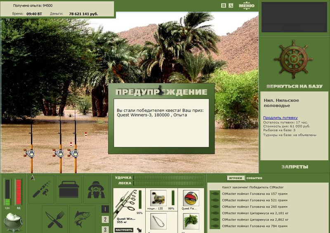Select rod slot number 2

coord(105,219)
